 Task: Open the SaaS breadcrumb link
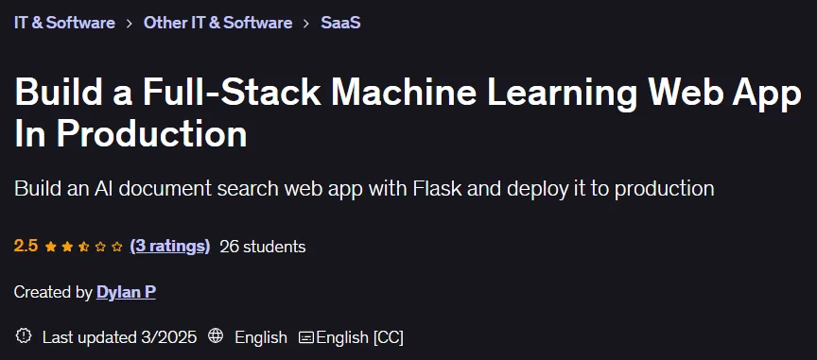(x=340, y=23)
